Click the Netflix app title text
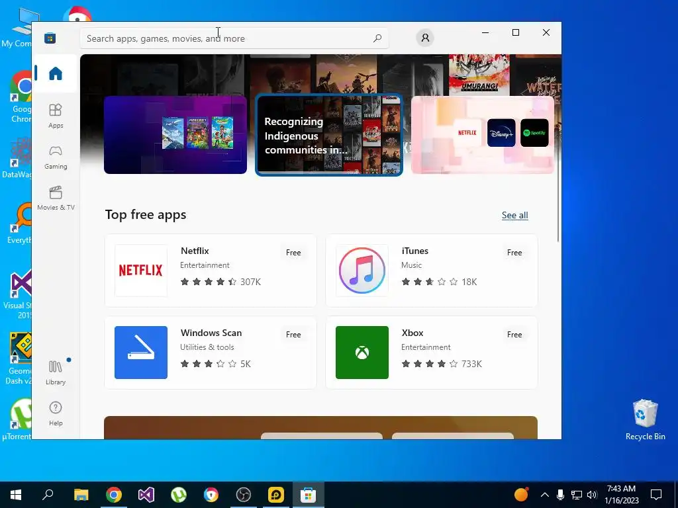 pyautogui.click(x=195, y=251)
